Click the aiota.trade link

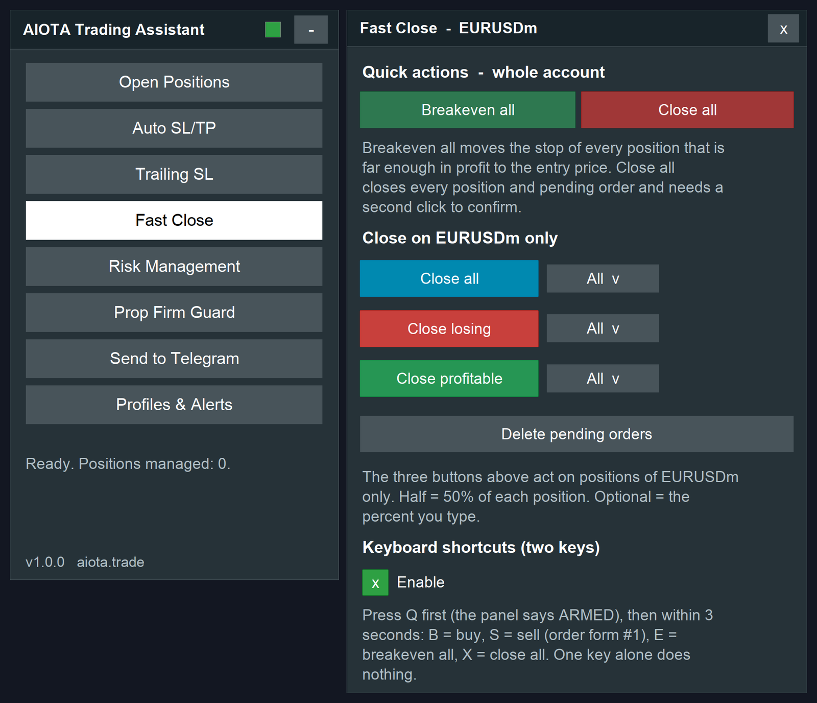111,562
